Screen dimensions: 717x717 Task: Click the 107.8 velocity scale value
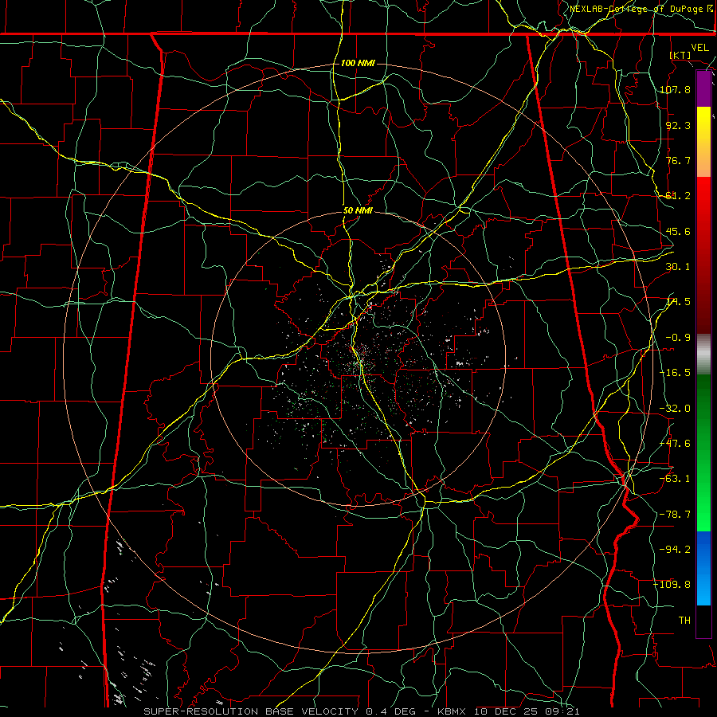[x=676, y=89]
